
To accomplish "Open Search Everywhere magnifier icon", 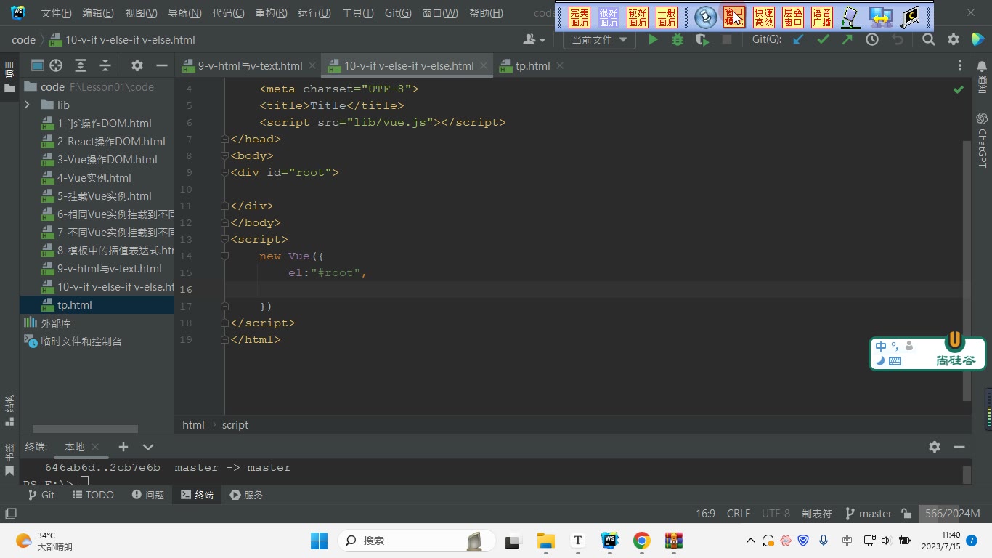I will (x=929, y=40).
